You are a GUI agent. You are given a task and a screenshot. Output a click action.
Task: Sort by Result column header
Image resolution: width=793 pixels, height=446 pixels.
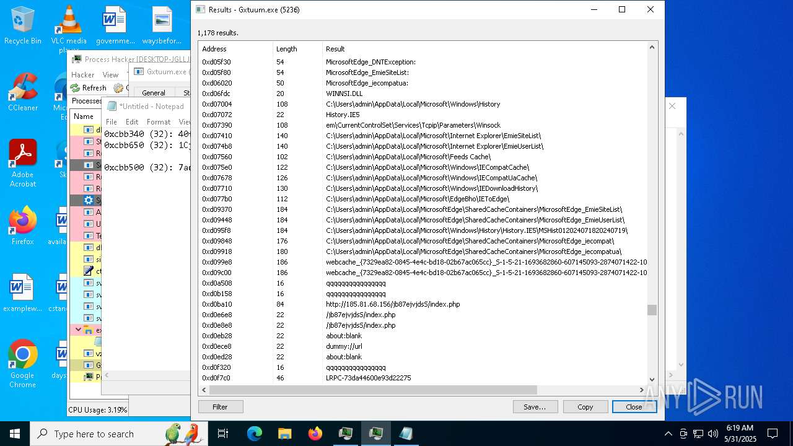point(484,49)
